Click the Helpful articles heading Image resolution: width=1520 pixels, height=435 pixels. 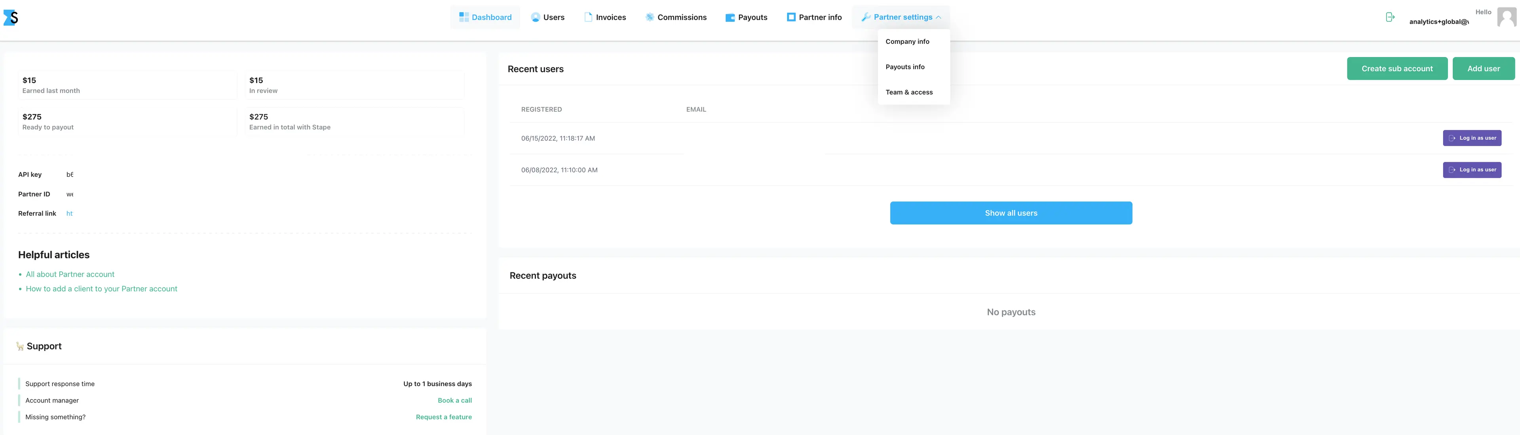coord(54,255)
